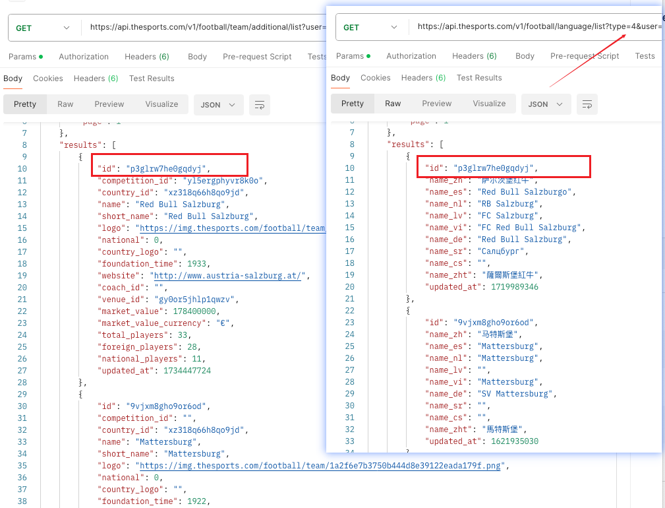Toggle line wrap icon in right window
Screen dimensions: 665x508
point(587,104)
